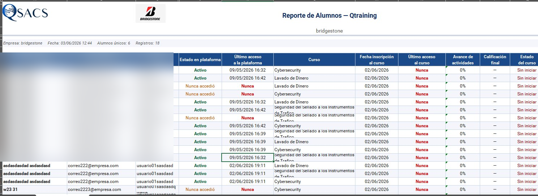Viewport: 538px width, 196px height.
Task: Click the 'Calificación final' header cell
Action: pos(495,60)
